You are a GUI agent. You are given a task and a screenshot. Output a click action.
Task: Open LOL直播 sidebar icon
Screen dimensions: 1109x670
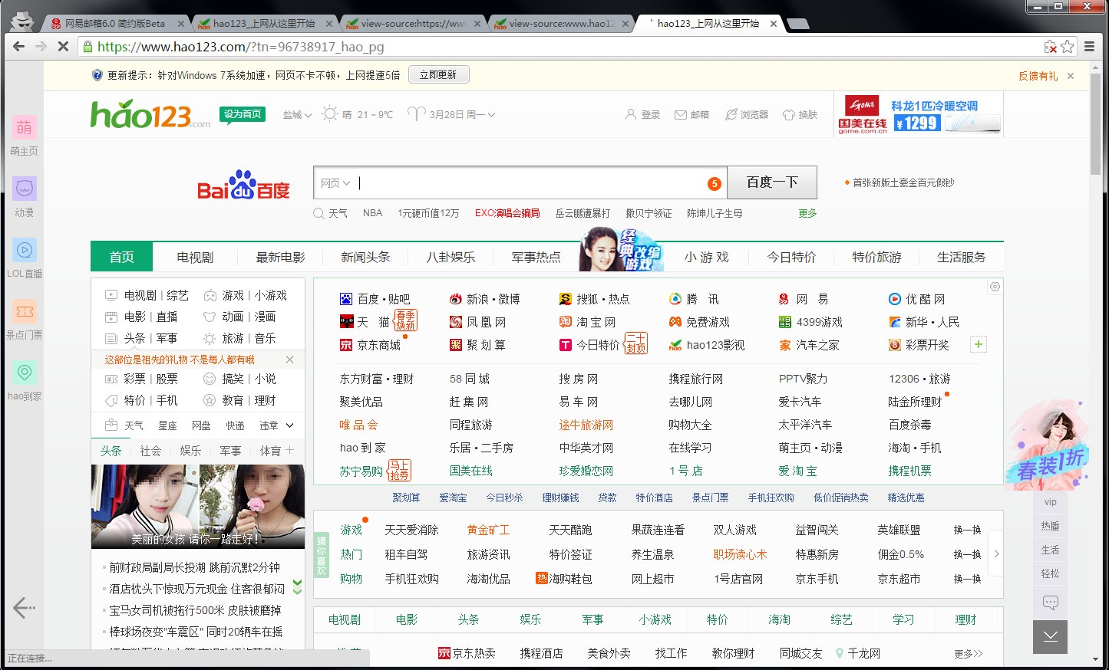click(x=24, y=258)
